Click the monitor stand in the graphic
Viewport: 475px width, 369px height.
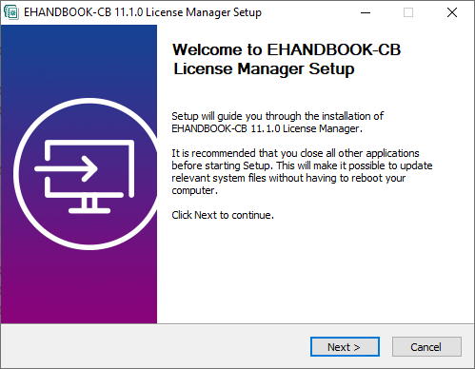point(89,205)
